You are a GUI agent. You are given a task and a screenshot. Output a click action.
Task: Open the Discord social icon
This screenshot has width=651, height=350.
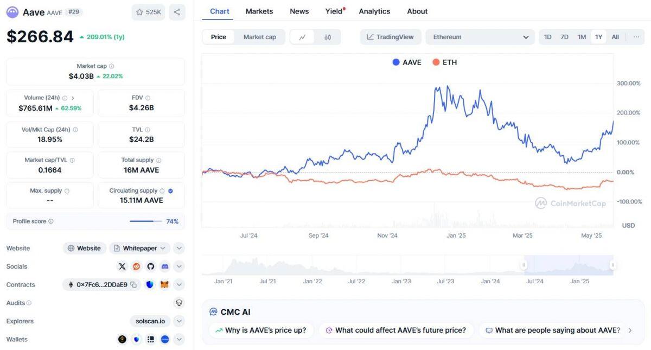[165, 266]
